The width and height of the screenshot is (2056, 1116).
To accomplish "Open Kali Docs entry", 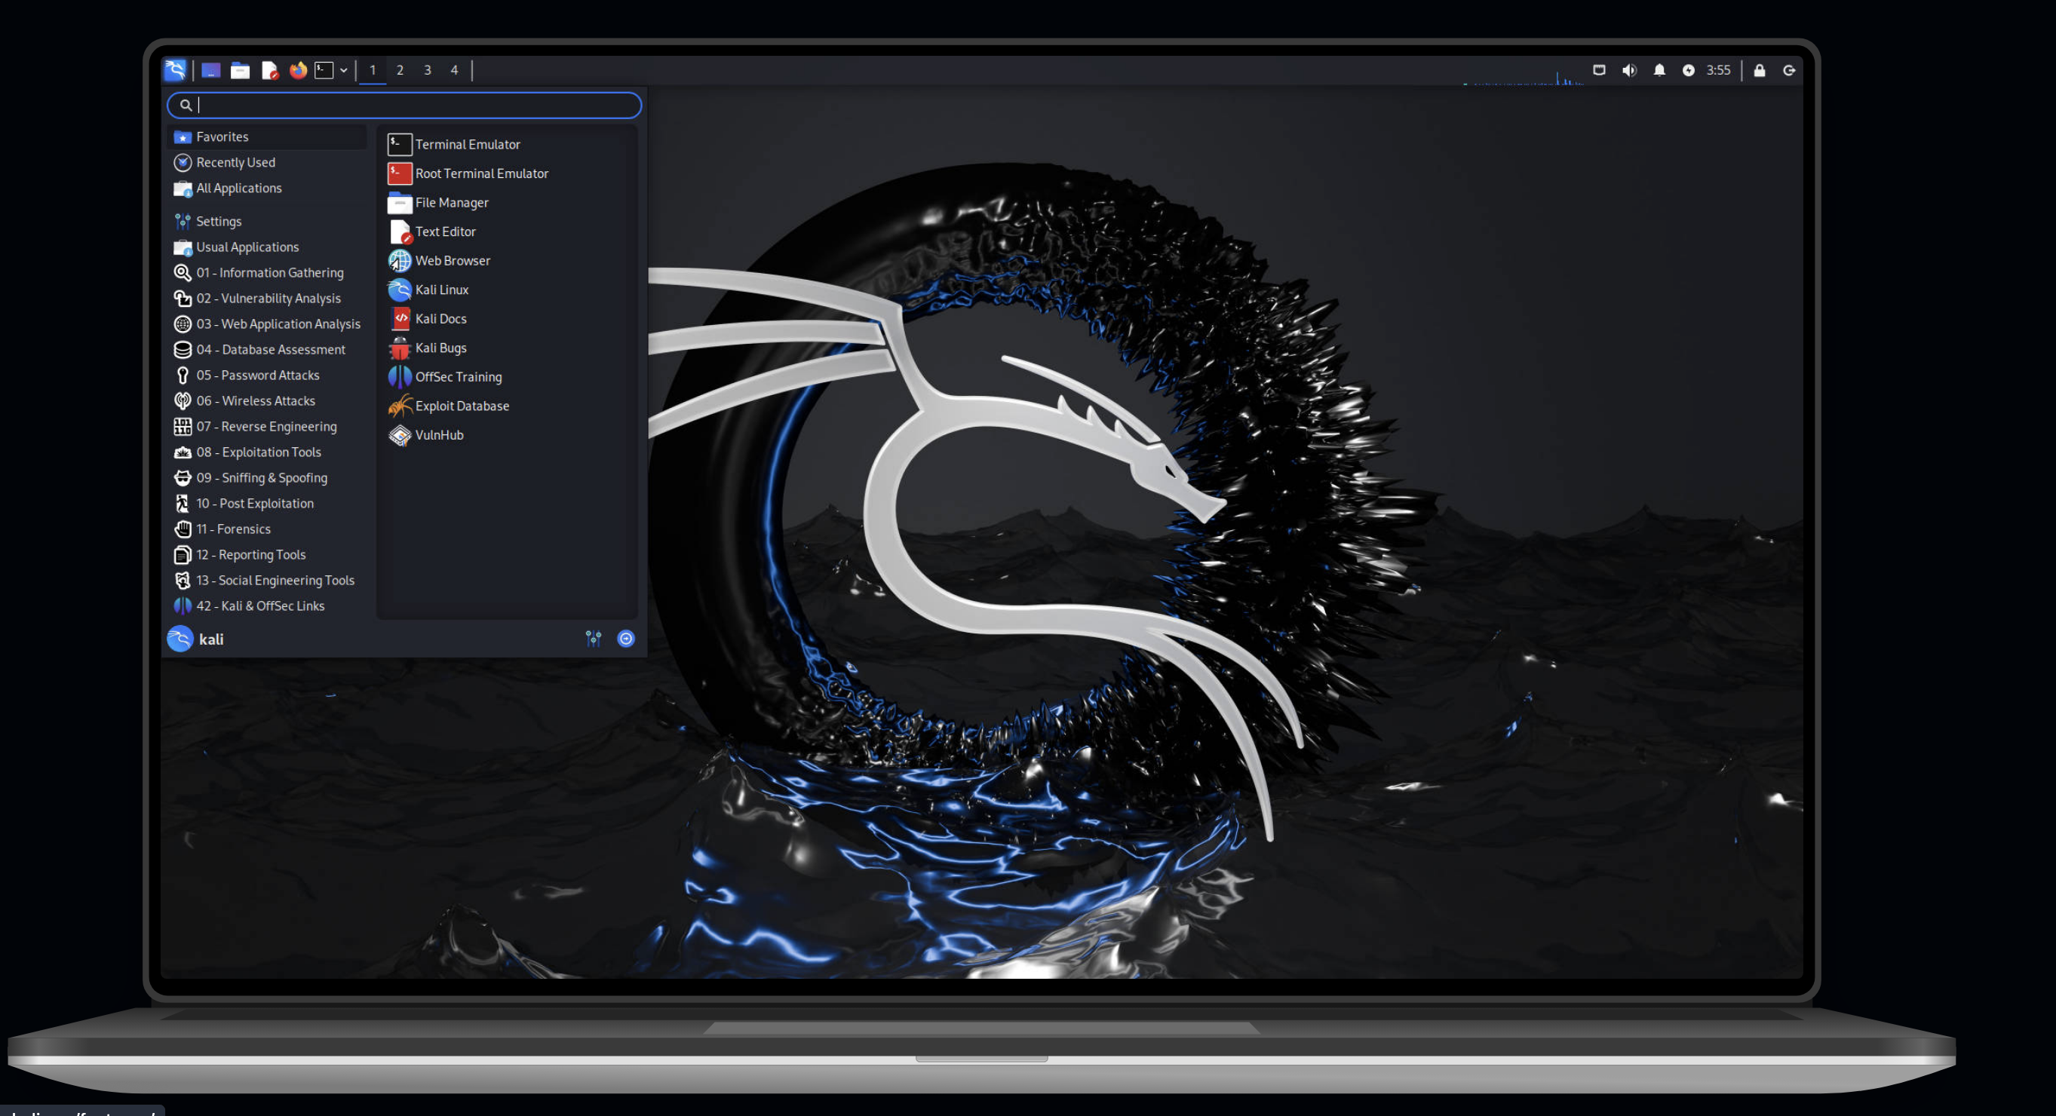I will point(508,319).
